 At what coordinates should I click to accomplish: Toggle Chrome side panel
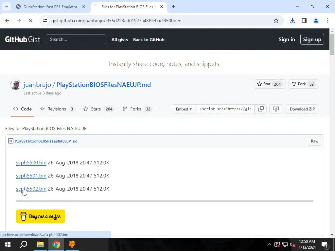click(x=304, y=21)
